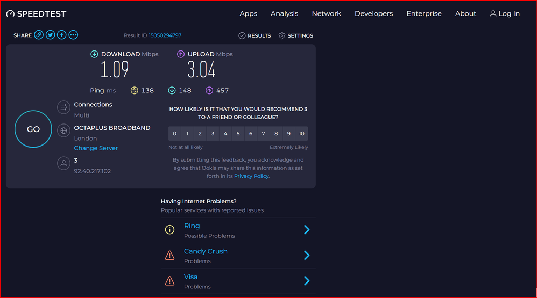Open the About menu
The image size is (537, 298).
[x=465, y=13]
